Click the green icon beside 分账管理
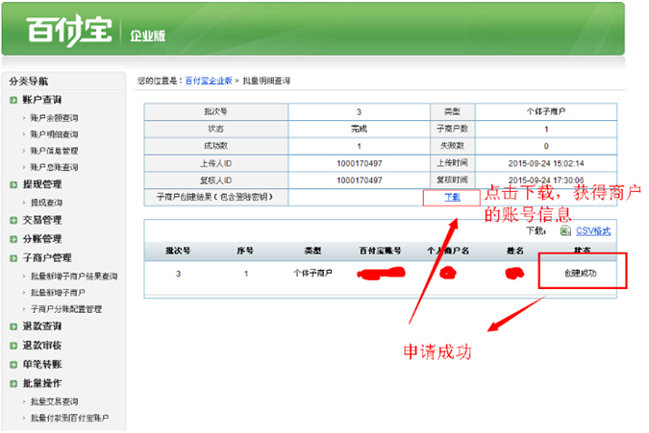The width and height of the screenshot is (649, 433). click(x=13, y=239)
